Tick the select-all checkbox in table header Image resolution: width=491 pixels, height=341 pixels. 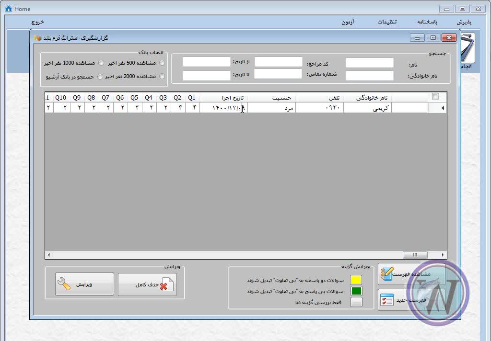435,96
